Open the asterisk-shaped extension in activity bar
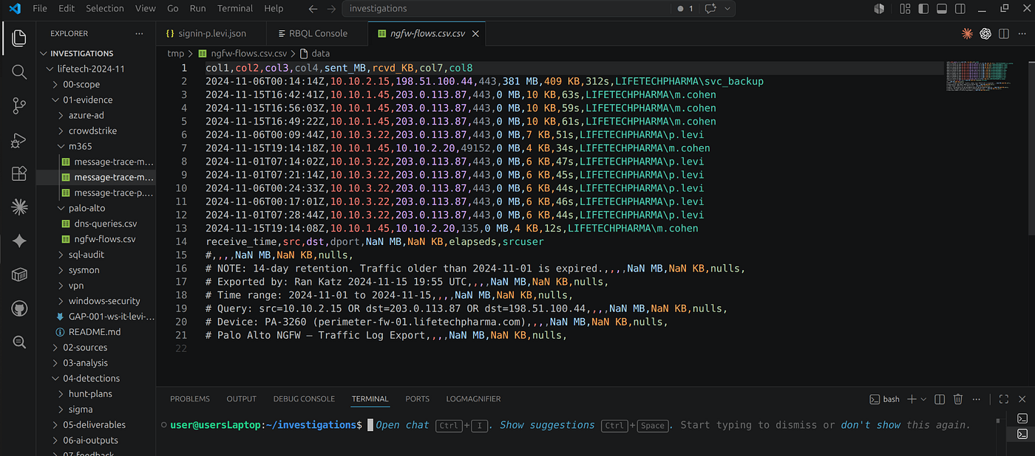The image size is (1035, 456). coord(19,207)
